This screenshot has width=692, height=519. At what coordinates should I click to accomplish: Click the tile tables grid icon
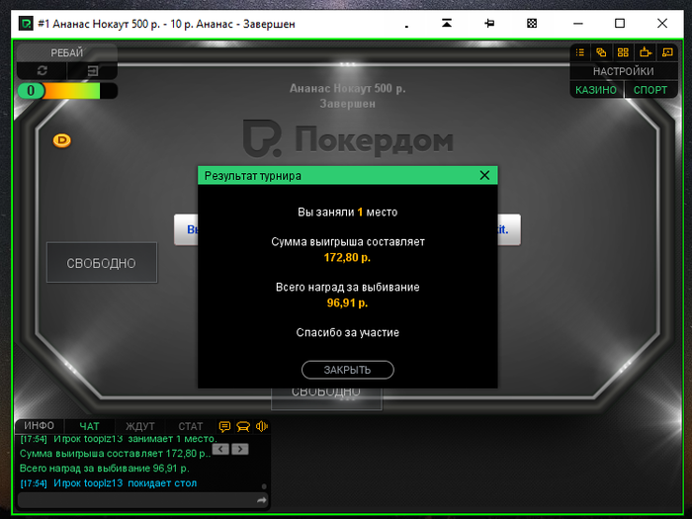coord(623,52)
